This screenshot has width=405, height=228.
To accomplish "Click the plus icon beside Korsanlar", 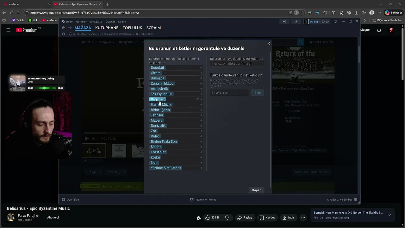I will (201, 152).
